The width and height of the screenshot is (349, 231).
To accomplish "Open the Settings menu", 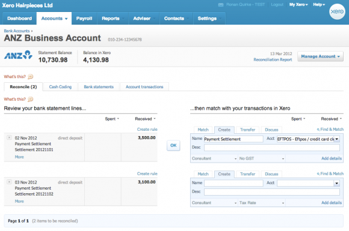I will click(209, 19).
